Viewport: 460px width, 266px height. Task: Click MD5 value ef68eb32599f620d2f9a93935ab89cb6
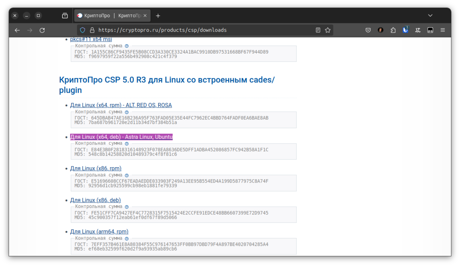point(133,249)
